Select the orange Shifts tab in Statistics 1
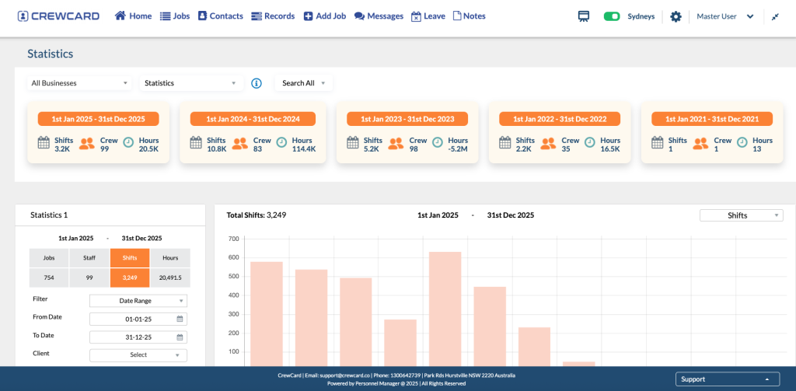The width and height of the screenshot is (796, 391). point(130,258)
